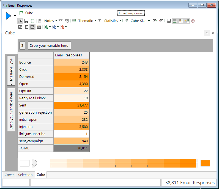The width and height of the screenshot is (219, 189).
Task: Open the Thematic dropdown arrow
Action: coord(95,21)
